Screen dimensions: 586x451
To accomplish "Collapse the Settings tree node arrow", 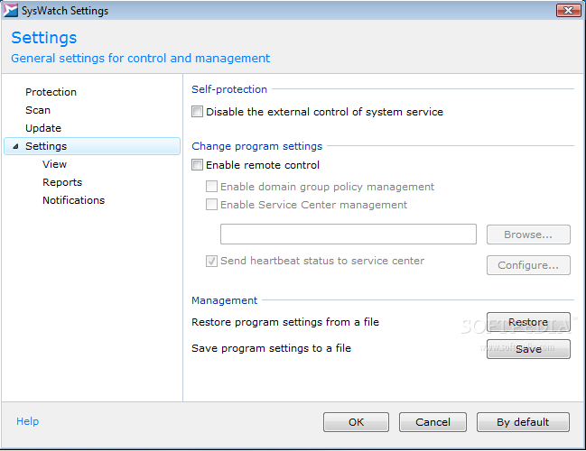I will tap(15, 146).
